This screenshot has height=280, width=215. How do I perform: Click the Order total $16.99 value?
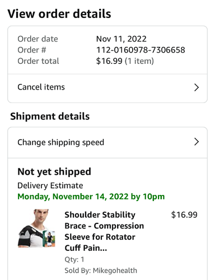point(109,61)
